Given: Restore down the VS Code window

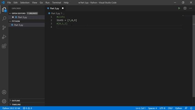Looking at the screenshot, I should [183, 2].
